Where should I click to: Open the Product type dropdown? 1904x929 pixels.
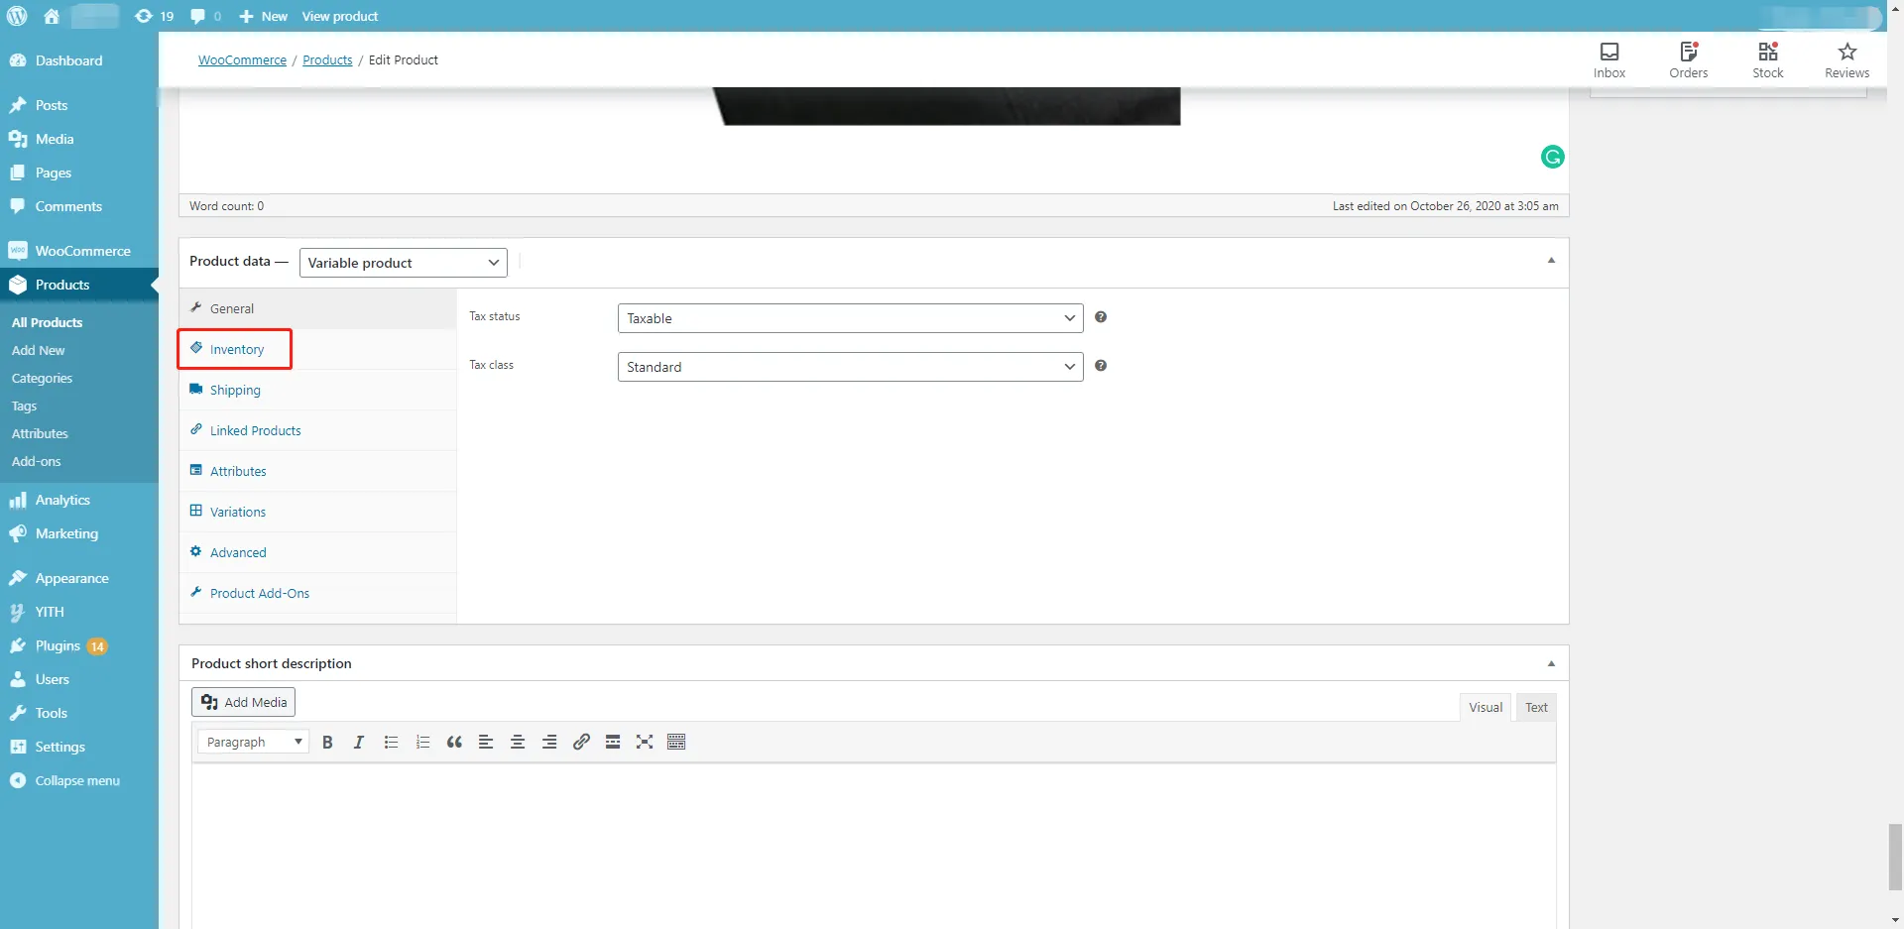click(x=403, y=263)
